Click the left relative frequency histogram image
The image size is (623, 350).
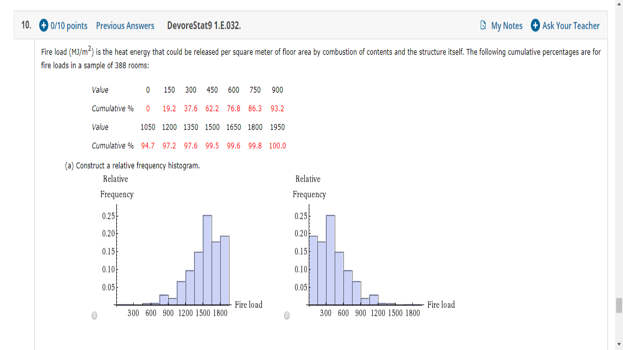[173, 255]
